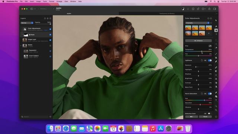Toggle the right sidebar panel icon

215,9
